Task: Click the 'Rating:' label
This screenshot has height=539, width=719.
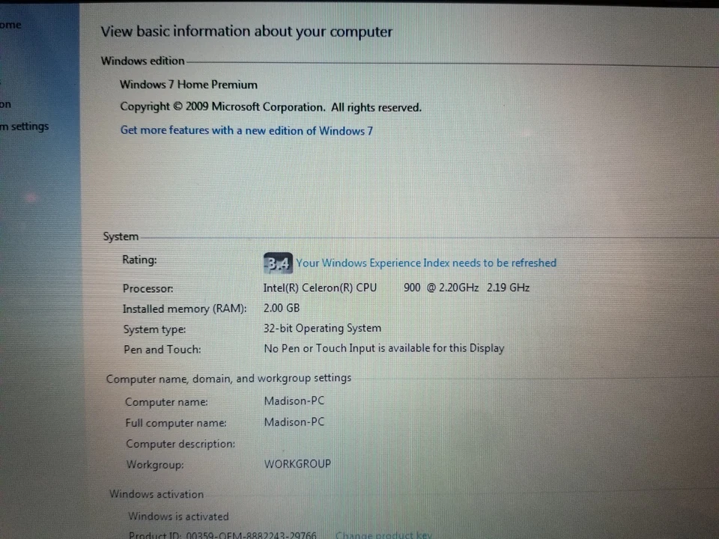Action: pyautogui.click(x=139, y=260)
